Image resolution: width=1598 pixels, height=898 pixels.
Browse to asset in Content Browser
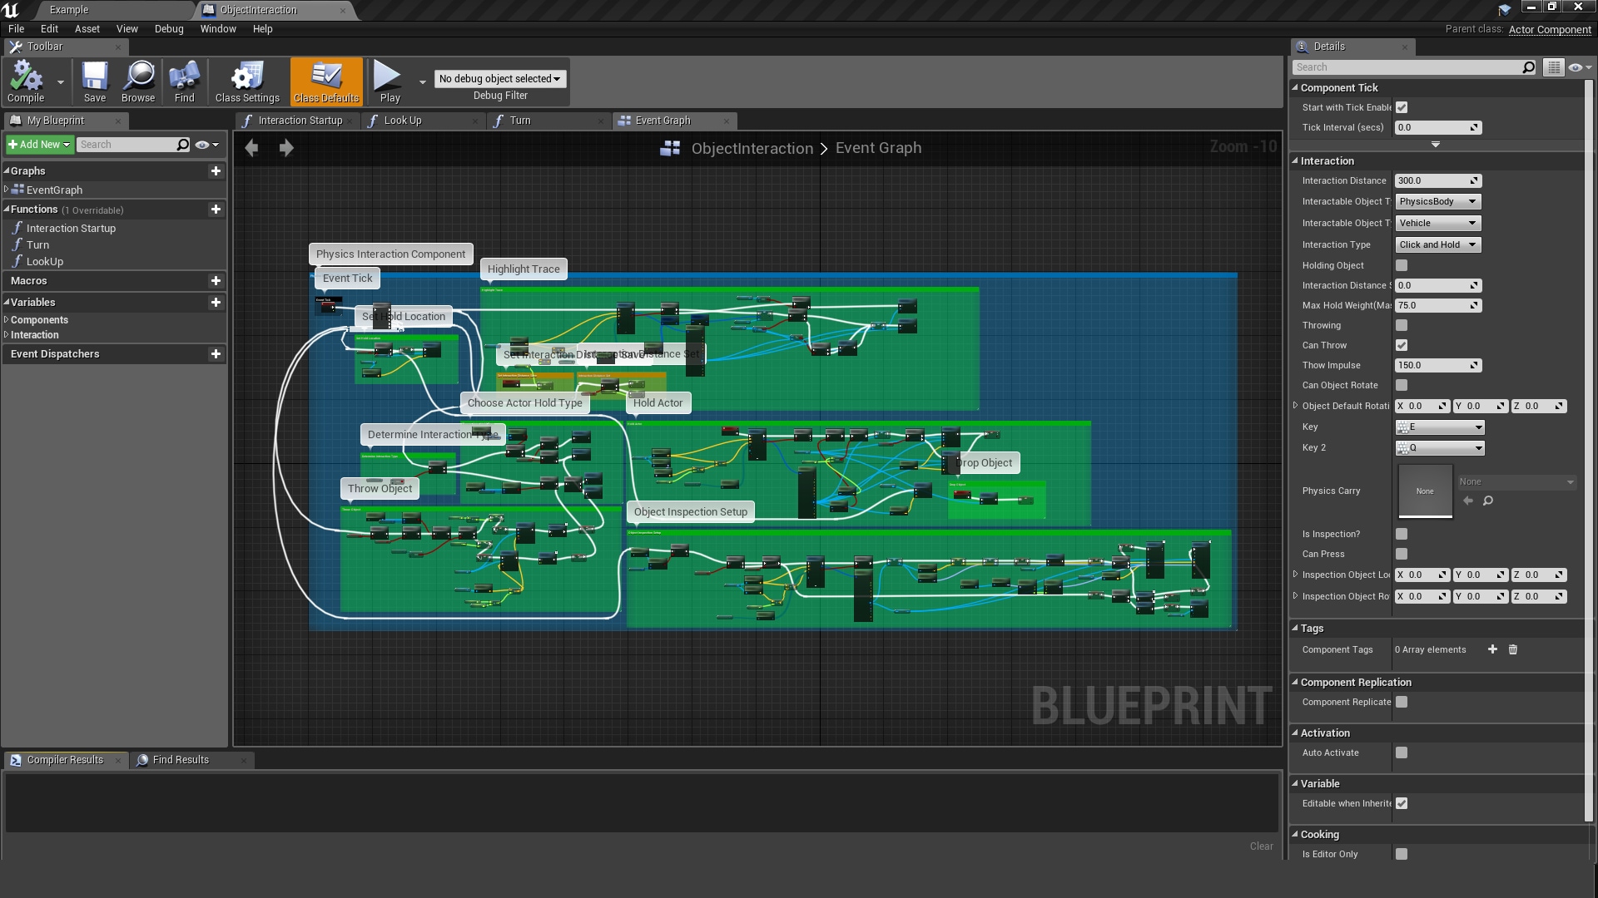(x=138, y=81)
